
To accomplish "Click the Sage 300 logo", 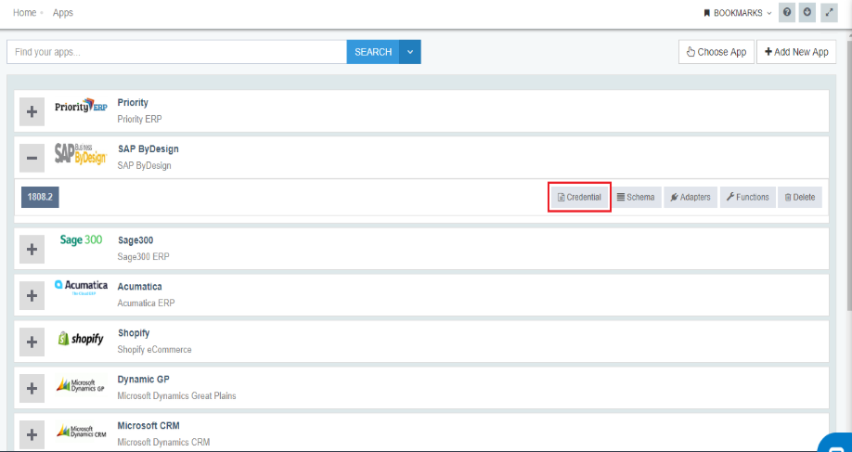I will pyautogui.click(x=81, y=240).
